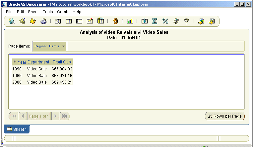Click Video Sale in the 1998 row
Viewport: 253px width, 147px height.
(37, 69)
